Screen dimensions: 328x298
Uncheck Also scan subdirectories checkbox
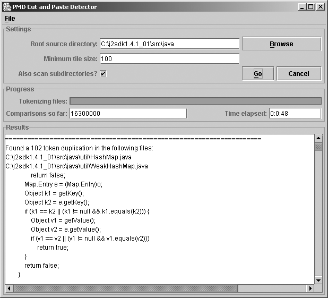tap(103, 73)
